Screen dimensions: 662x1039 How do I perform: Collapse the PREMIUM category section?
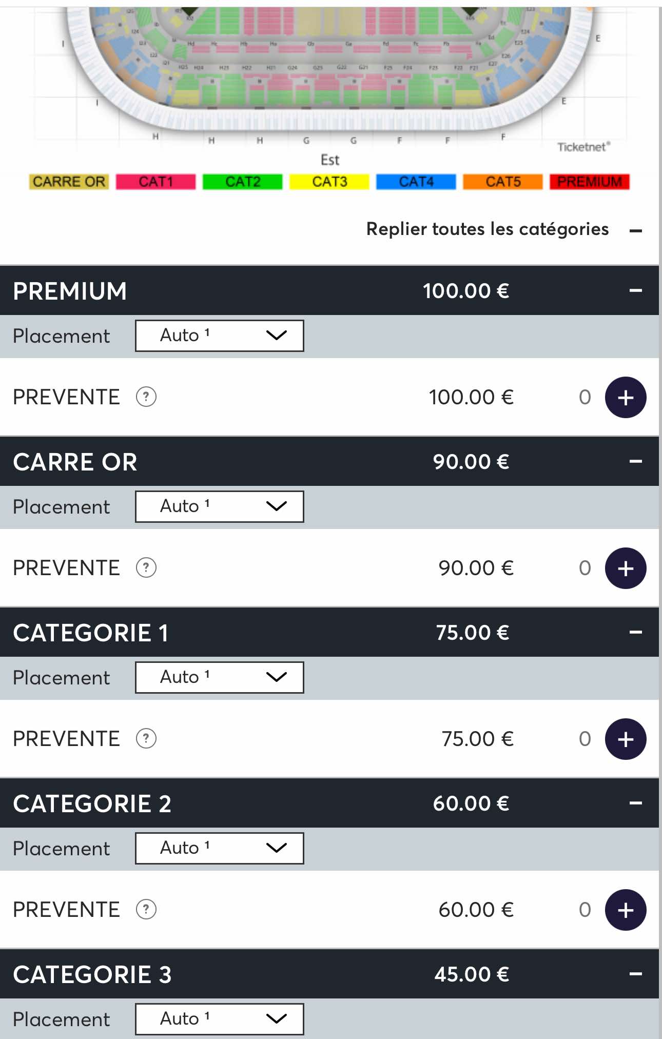pos(635,291)
